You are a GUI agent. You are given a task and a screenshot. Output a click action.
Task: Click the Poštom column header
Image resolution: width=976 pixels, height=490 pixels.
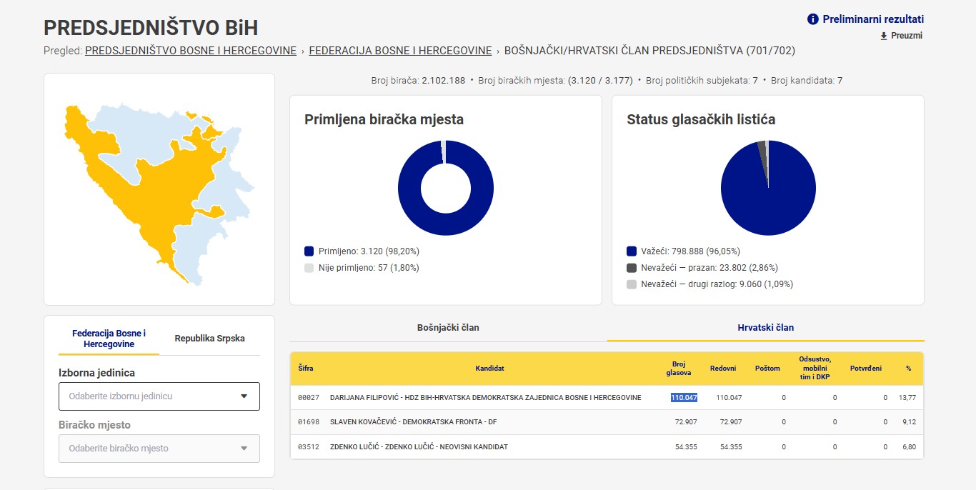768,369
